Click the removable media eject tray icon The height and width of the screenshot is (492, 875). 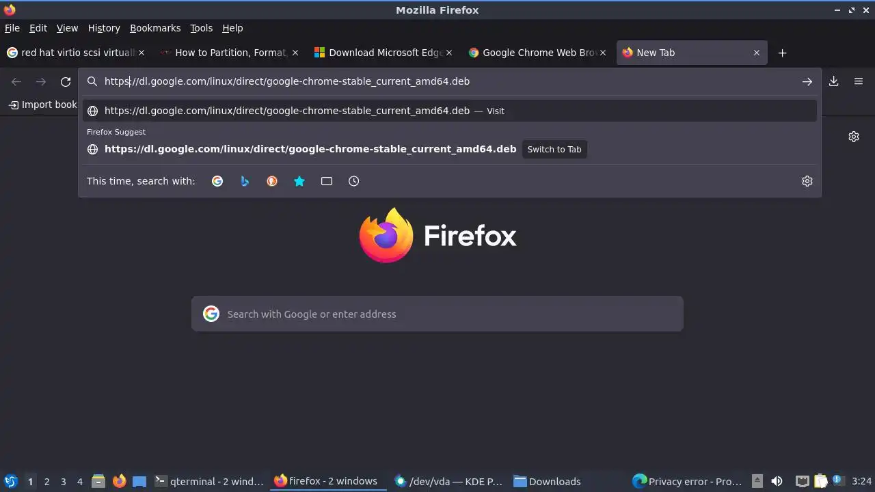[x=757, y=481]
